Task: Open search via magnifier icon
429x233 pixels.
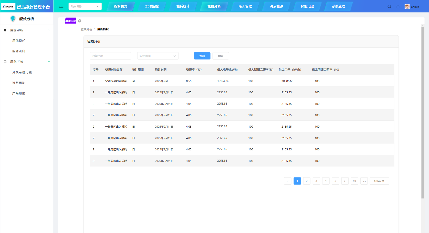Action: tap(389, 7)
